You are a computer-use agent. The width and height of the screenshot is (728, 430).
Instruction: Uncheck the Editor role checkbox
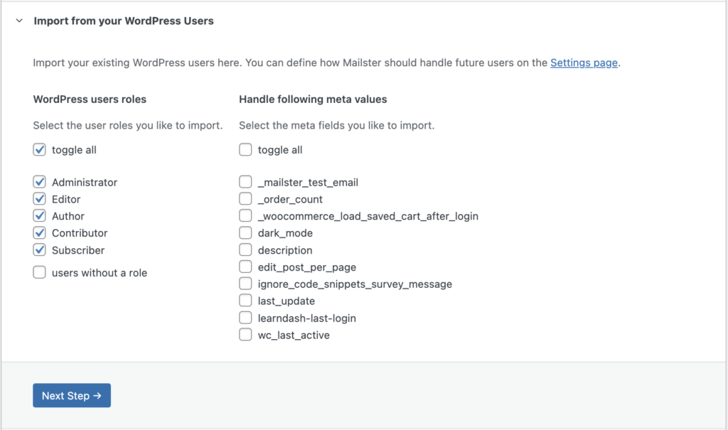(40, 199)
